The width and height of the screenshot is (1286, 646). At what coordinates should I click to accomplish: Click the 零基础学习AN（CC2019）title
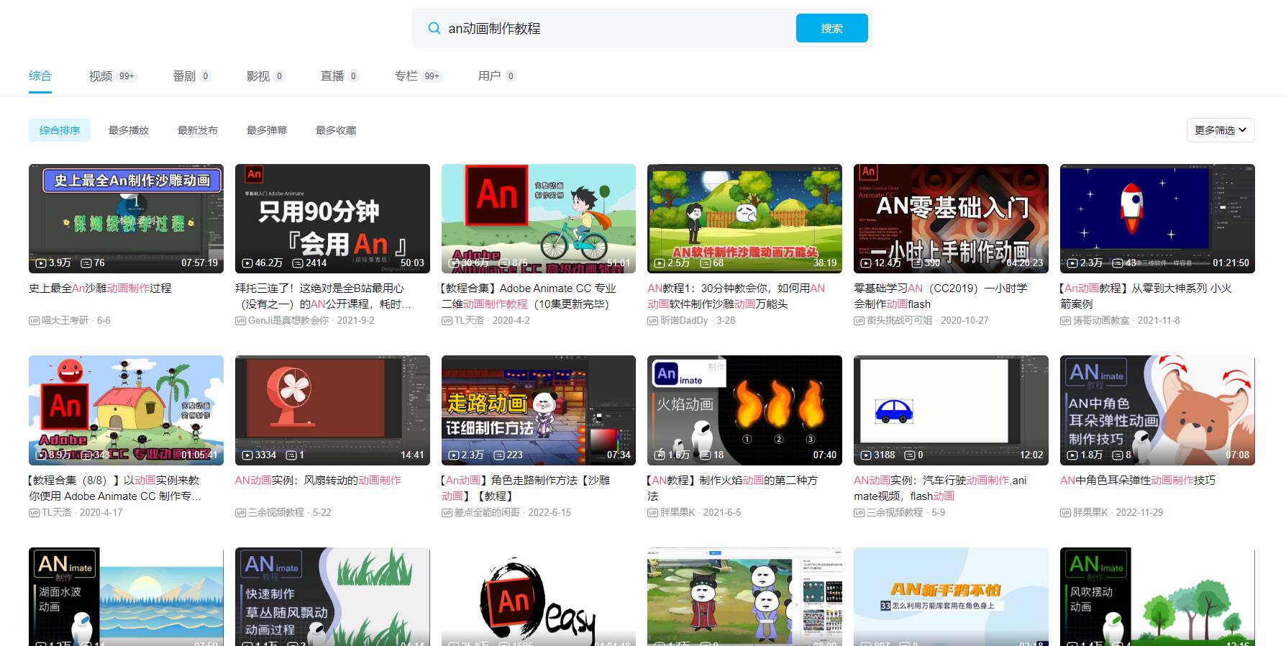tap(941, 296)
